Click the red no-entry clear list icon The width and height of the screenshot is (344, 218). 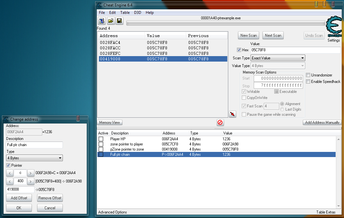[x=220, y=123]
